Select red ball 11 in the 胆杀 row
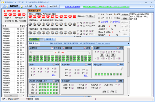Image resolution: width=155 pixels, height=102 pixels. pos(74,16)
